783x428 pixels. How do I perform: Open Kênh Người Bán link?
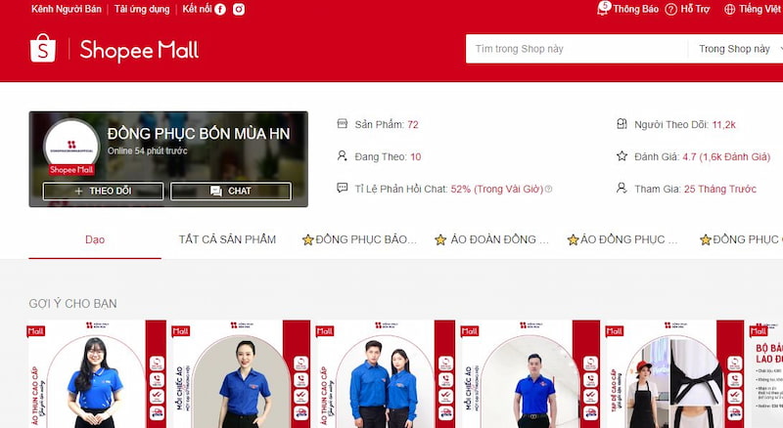(x=66, y=9)
